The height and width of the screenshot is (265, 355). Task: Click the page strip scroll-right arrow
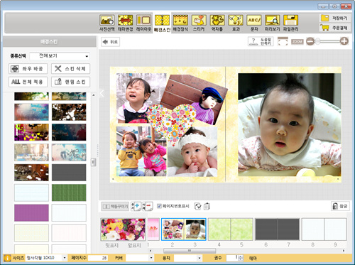pyautogui.click(x=344, y=251)
